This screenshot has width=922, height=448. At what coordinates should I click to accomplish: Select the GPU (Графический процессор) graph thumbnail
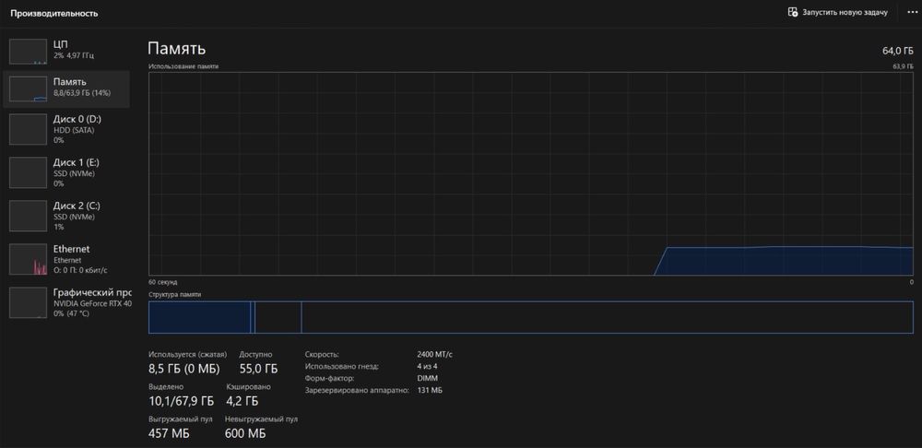(x=29, y=302)
